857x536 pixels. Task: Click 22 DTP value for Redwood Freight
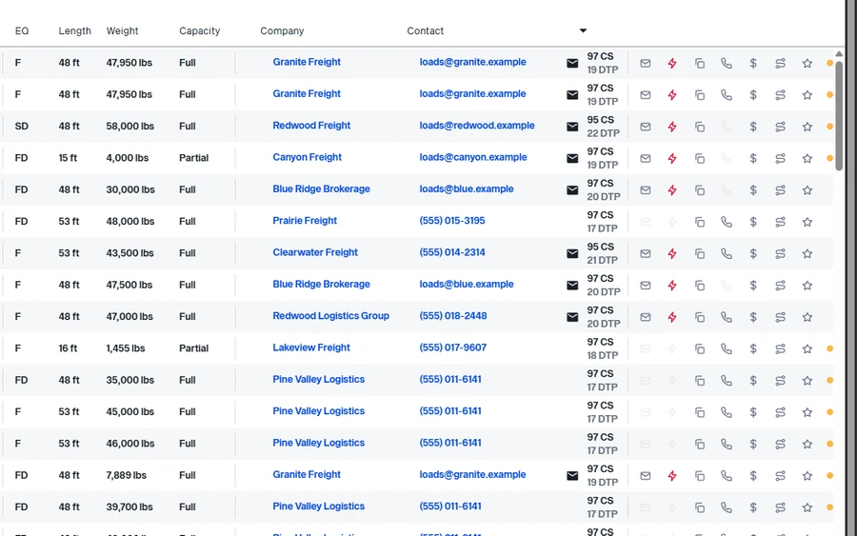coord(604,133)
